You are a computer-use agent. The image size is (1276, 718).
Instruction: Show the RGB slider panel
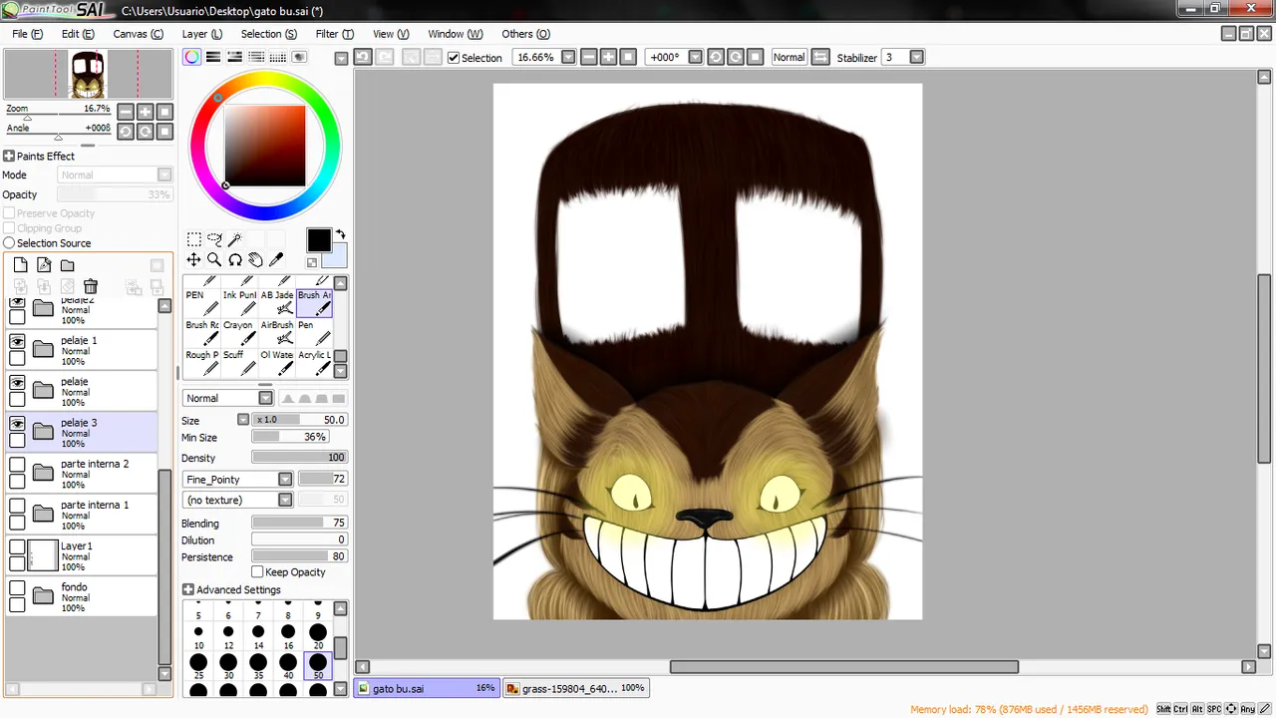coord(212,57)
